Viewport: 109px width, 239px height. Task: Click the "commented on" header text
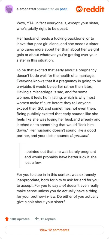coord(48,9)
